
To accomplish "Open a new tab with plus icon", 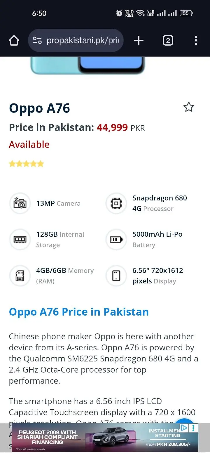I will click(139, 41).
